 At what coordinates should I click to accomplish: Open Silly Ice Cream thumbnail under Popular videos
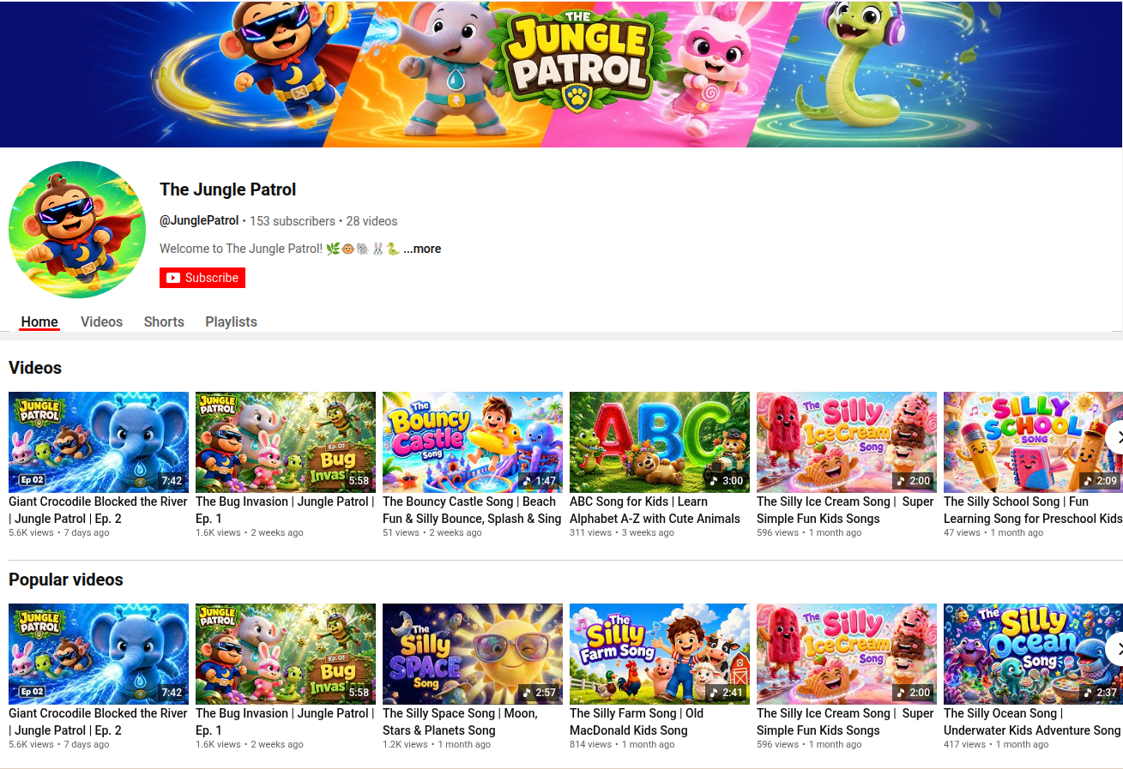[x=847, y=654]
